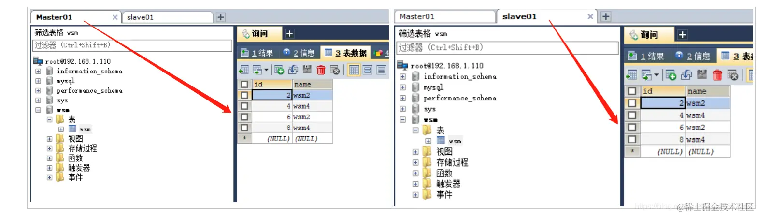In right window, click the filter input field
757x215 pixels.
tap(507, 48)
